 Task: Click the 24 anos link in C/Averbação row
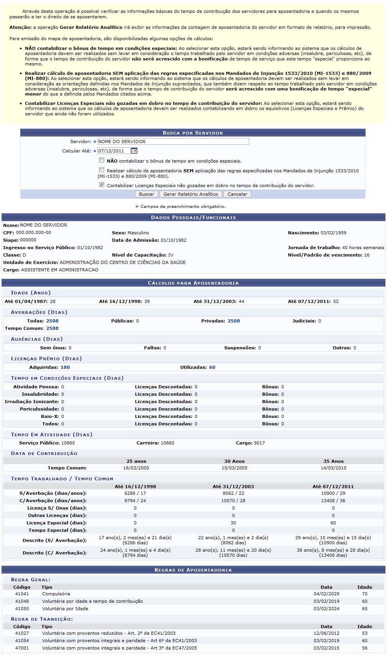pyautogui.click(x=143, y=501)
